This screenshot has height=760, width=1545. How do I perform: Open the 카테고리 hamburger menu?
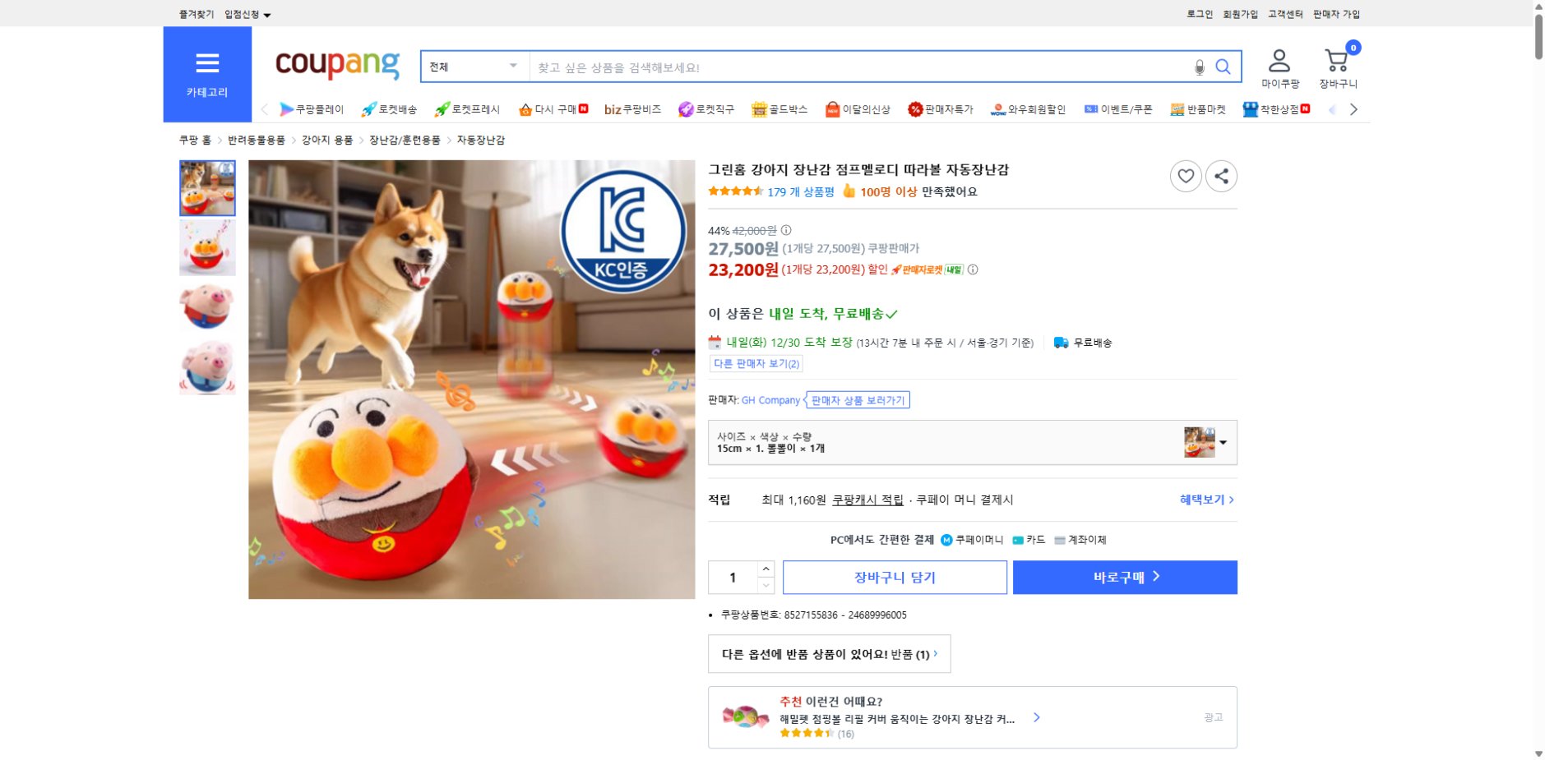[x=208, y=63]
